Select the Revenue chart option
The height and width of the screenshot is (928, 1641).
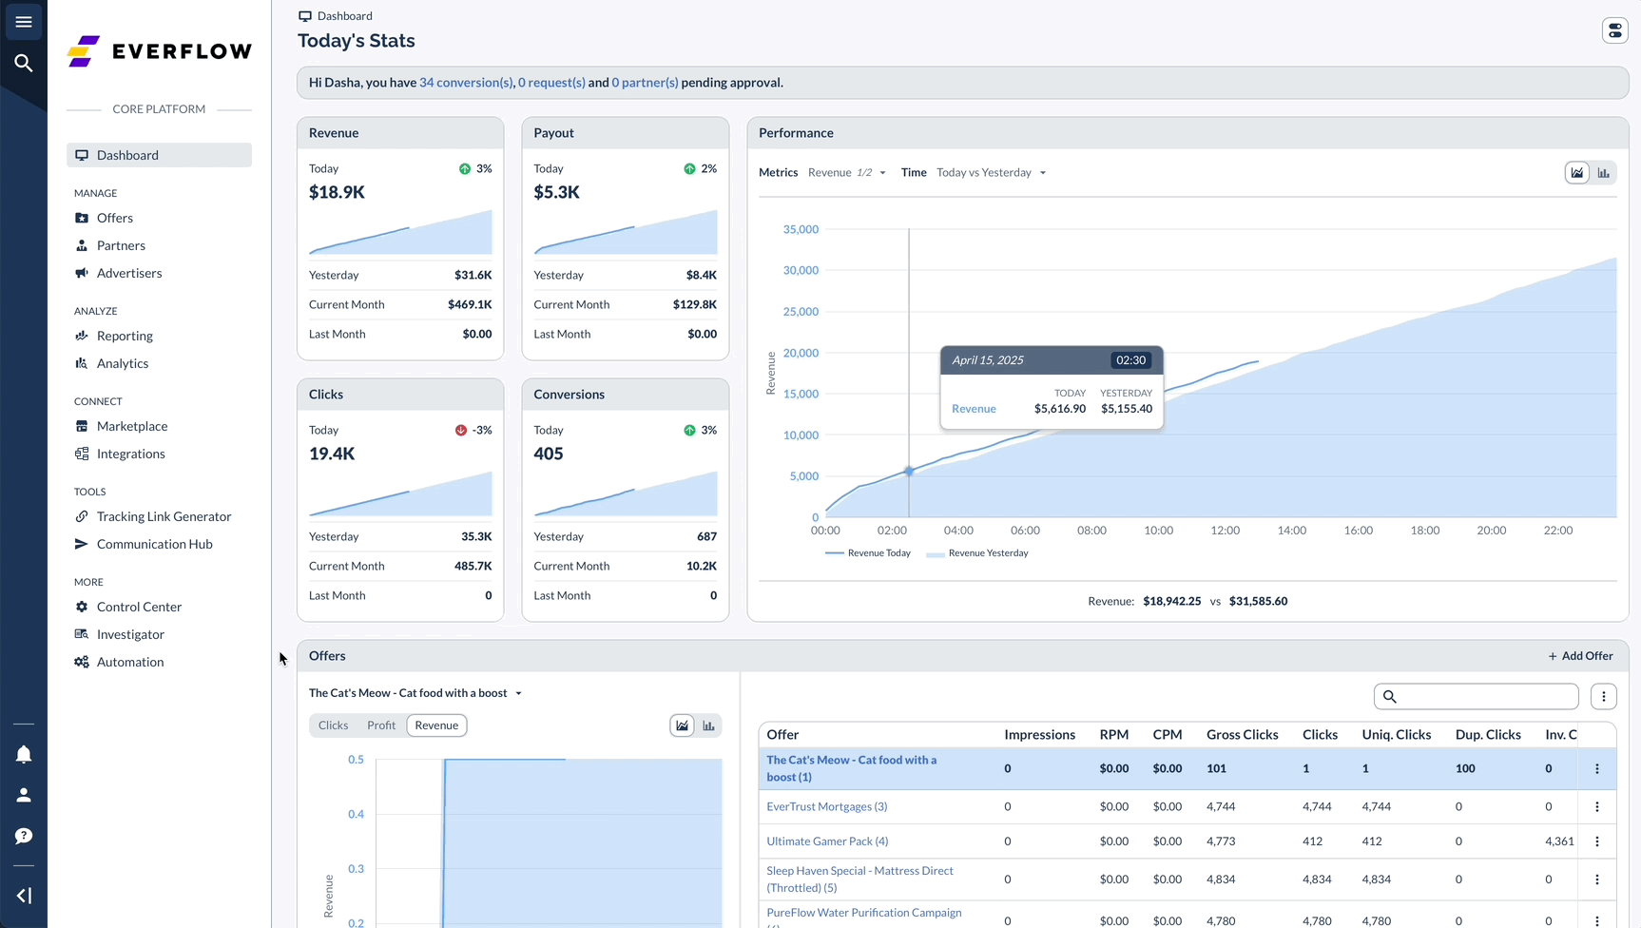point(436,725)
